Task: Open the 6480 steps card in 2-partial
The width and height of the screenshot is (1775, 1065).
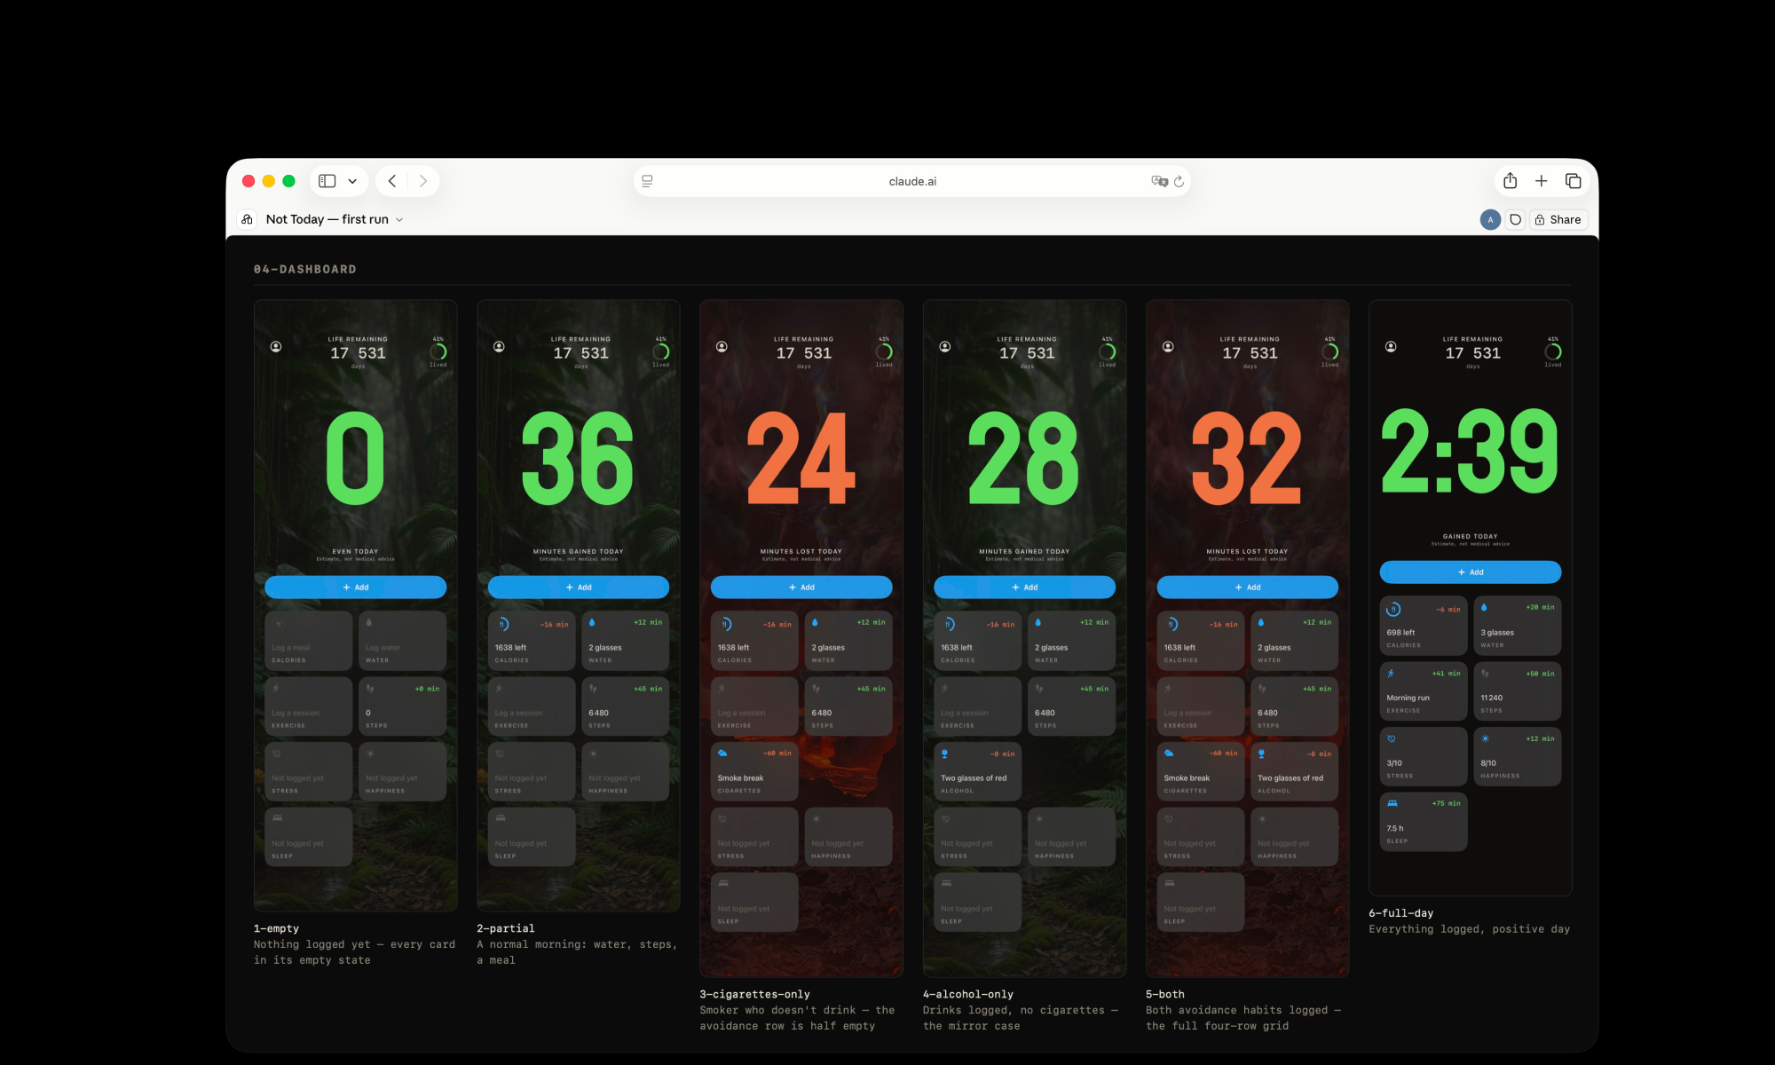Action: (625, 706)
